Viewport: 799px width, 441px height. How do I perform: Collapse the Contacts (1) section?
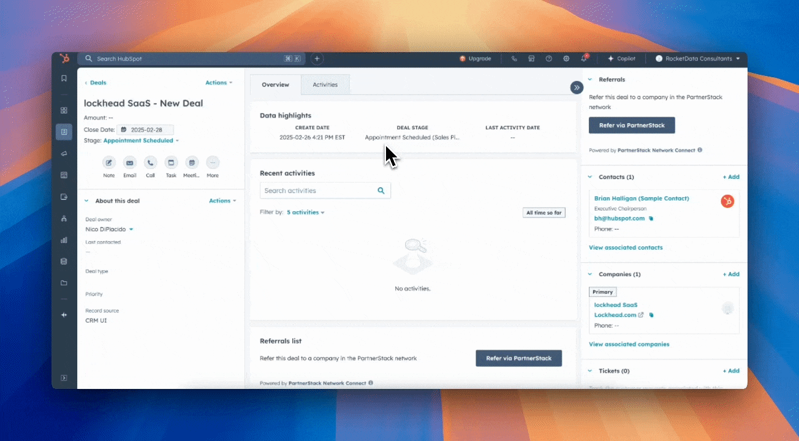point(590,177)
